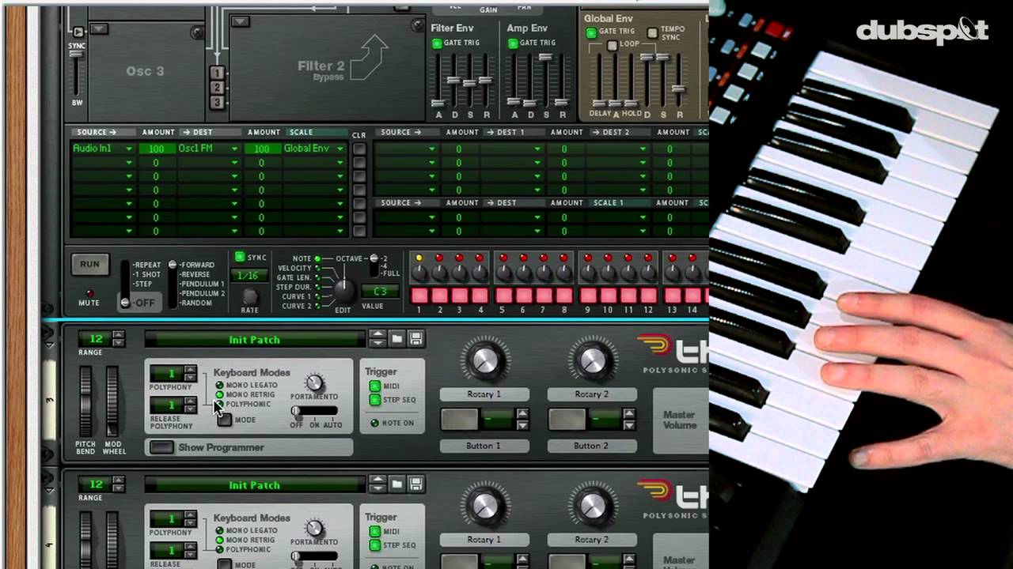The width and height of the screenshot is (1013, 569).
Task: Click the Filter 2 slot corner knob
Action: [418, 26]
